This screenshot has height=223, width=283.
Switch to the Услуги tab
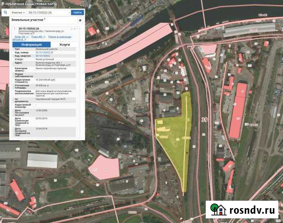click(x=65, y=45)
